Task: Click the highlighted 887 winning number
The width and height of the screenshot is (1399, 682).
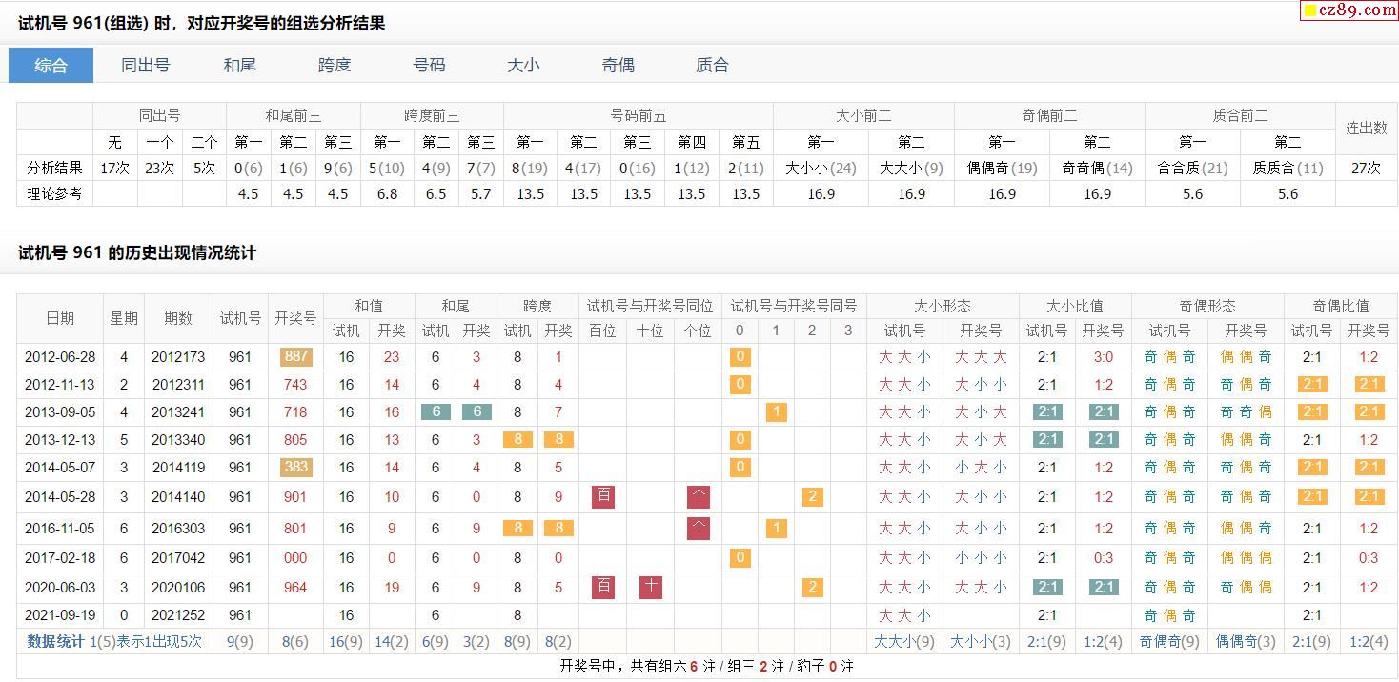Action: 295,357
